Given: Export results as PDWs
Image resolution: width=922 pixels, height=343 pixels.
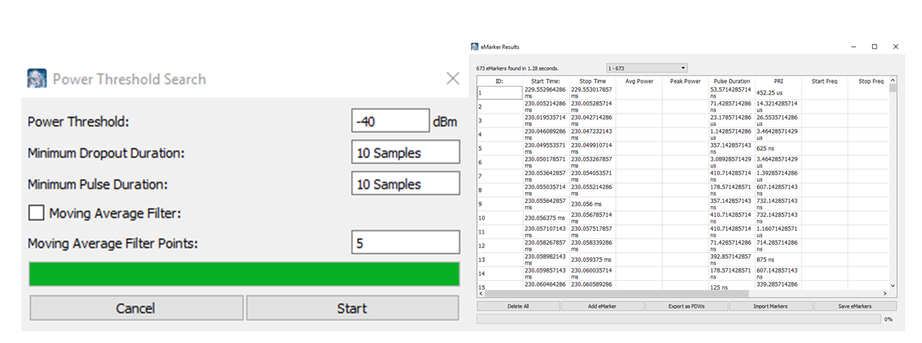Looking at the screenshot, I should (687, 306).
